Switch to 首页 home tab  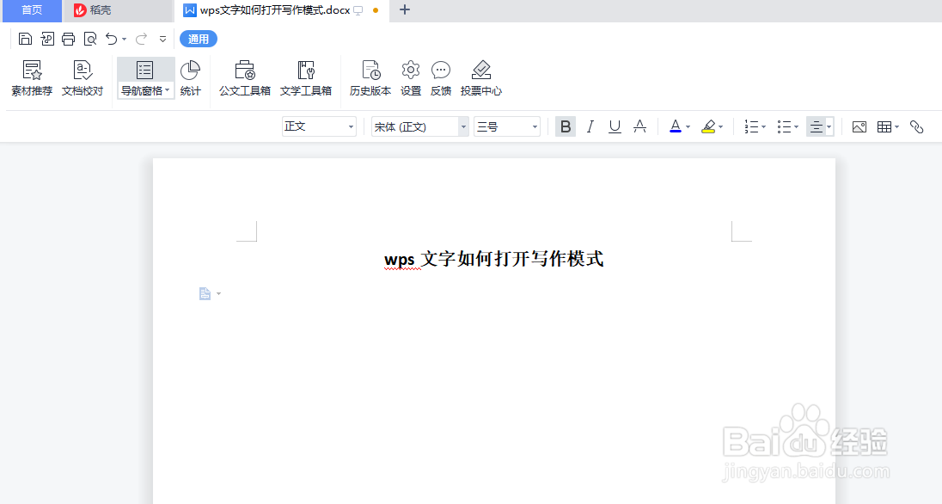coord(32,10)
